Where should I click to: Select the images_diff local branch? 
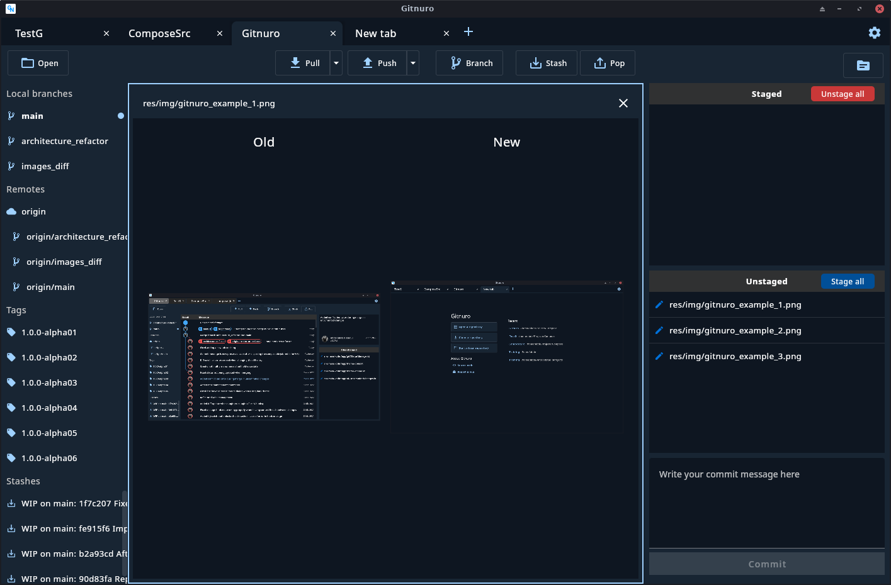[64, 166]
